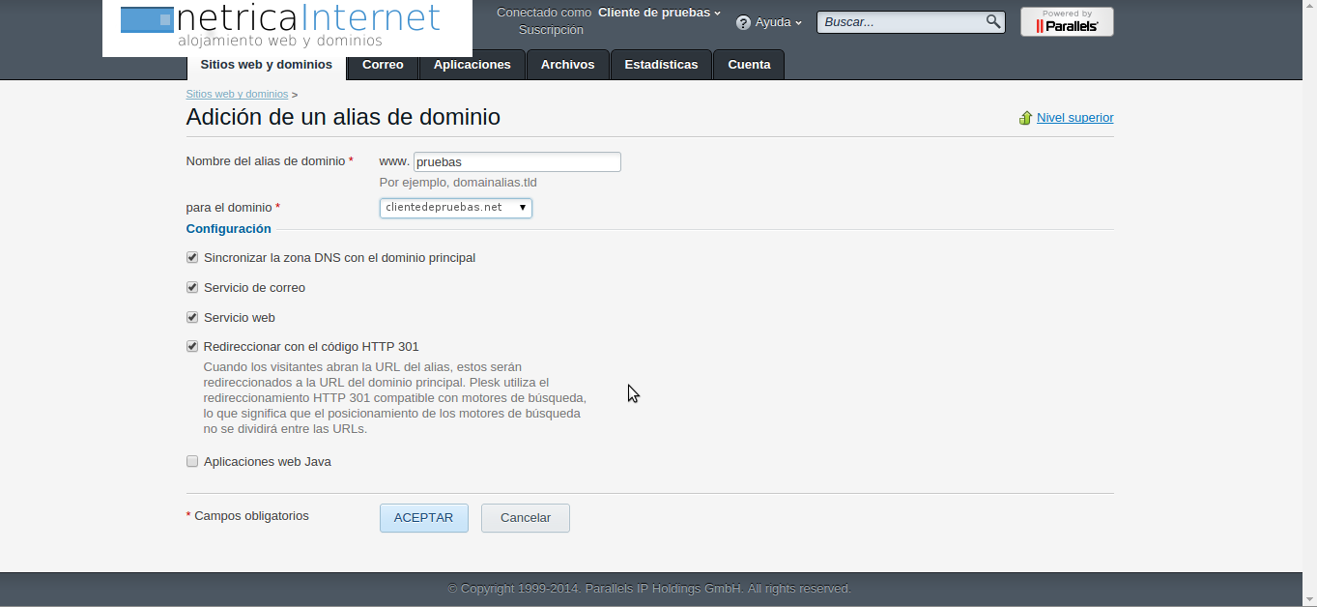The width and height of the screenshot is (1317, 607).
Task: Disable the Servicio web checkbox
Action: click(192, 318)
